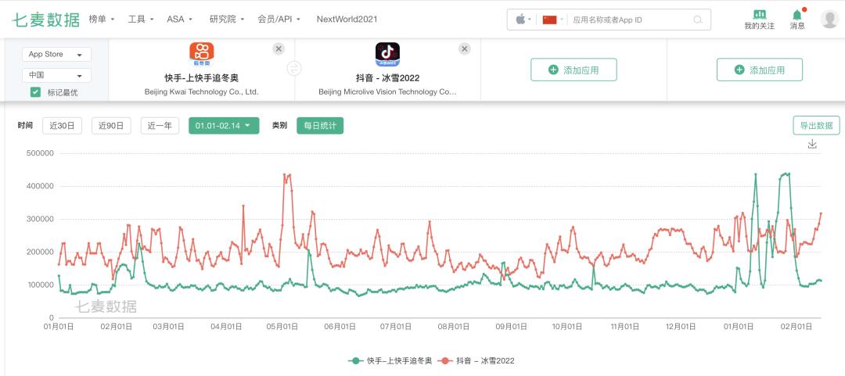
Task: Open the China flag country selector
Action: click(553, 20)
